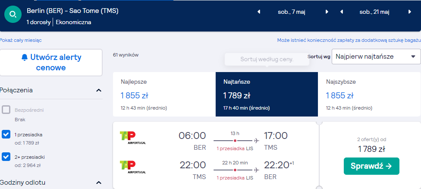Switch to the Najlepsze tab
Viewport: 421px width, 189px height.
point(164,94)
